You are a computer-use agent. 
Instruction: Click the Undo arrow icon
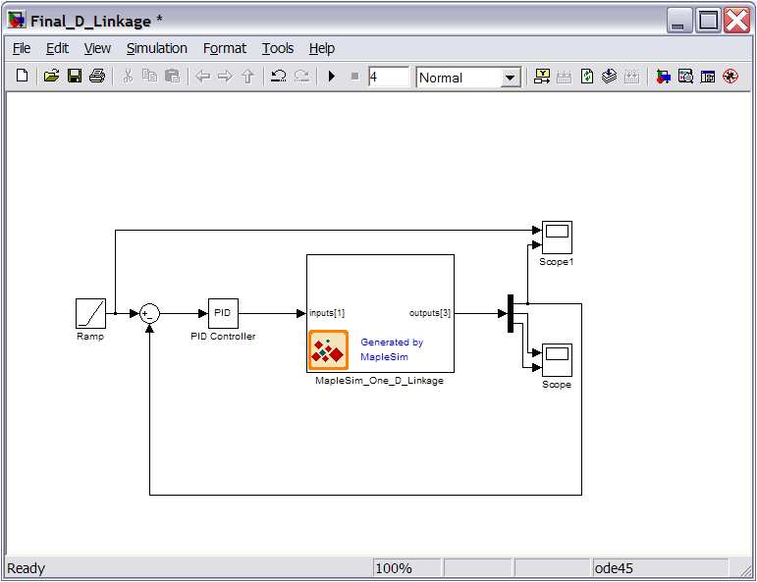(x=279, y=77)
